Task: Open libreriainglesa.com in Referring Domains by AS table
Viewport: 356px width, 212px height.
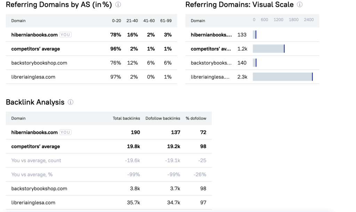Action: point(33,77)
